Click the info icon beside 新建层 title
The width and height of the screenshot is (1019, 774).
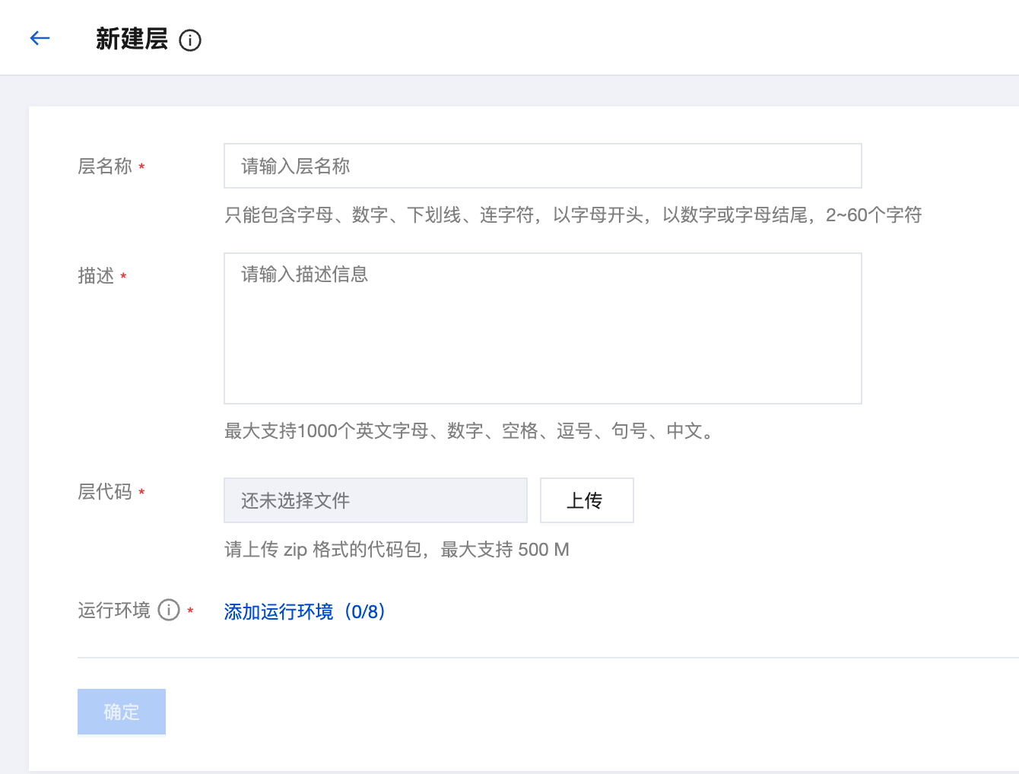pyautogui.click(x=190, y=40)
